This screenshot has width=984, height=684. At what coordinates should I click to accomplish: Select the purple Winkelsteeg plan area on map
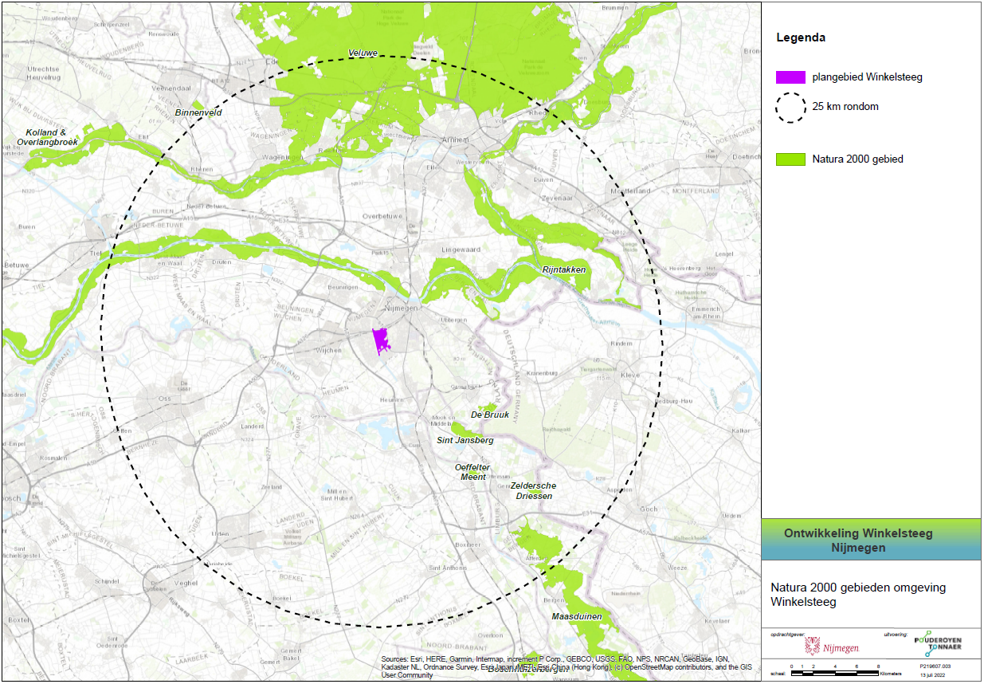(x=381, y=340)
